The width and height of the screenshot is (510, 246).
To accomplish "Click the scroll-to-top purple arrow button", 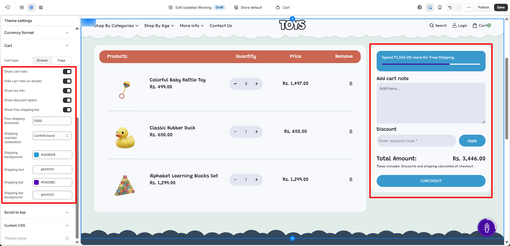I will point(487,227).
